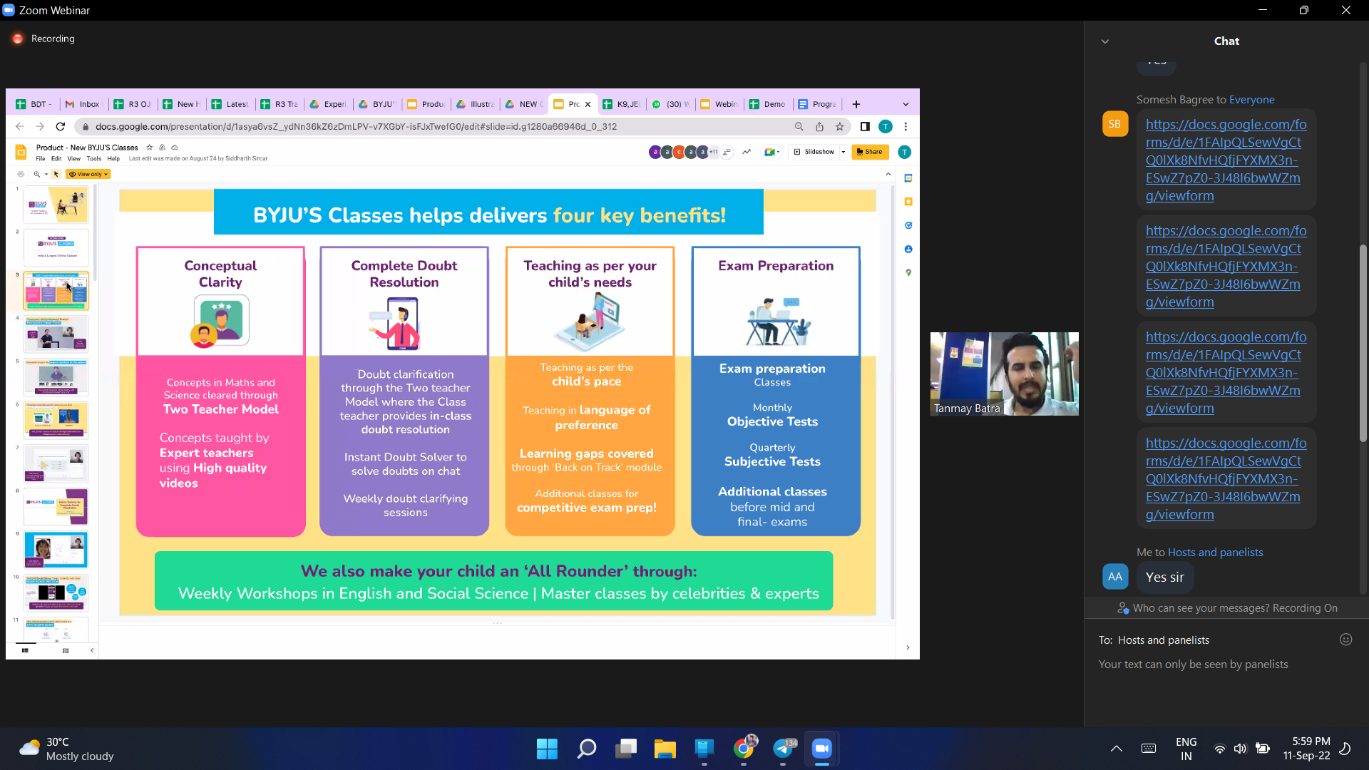Click the weather widget on taskbar
Viewport: 1369px width, 770px height.
tap(68, 749)
